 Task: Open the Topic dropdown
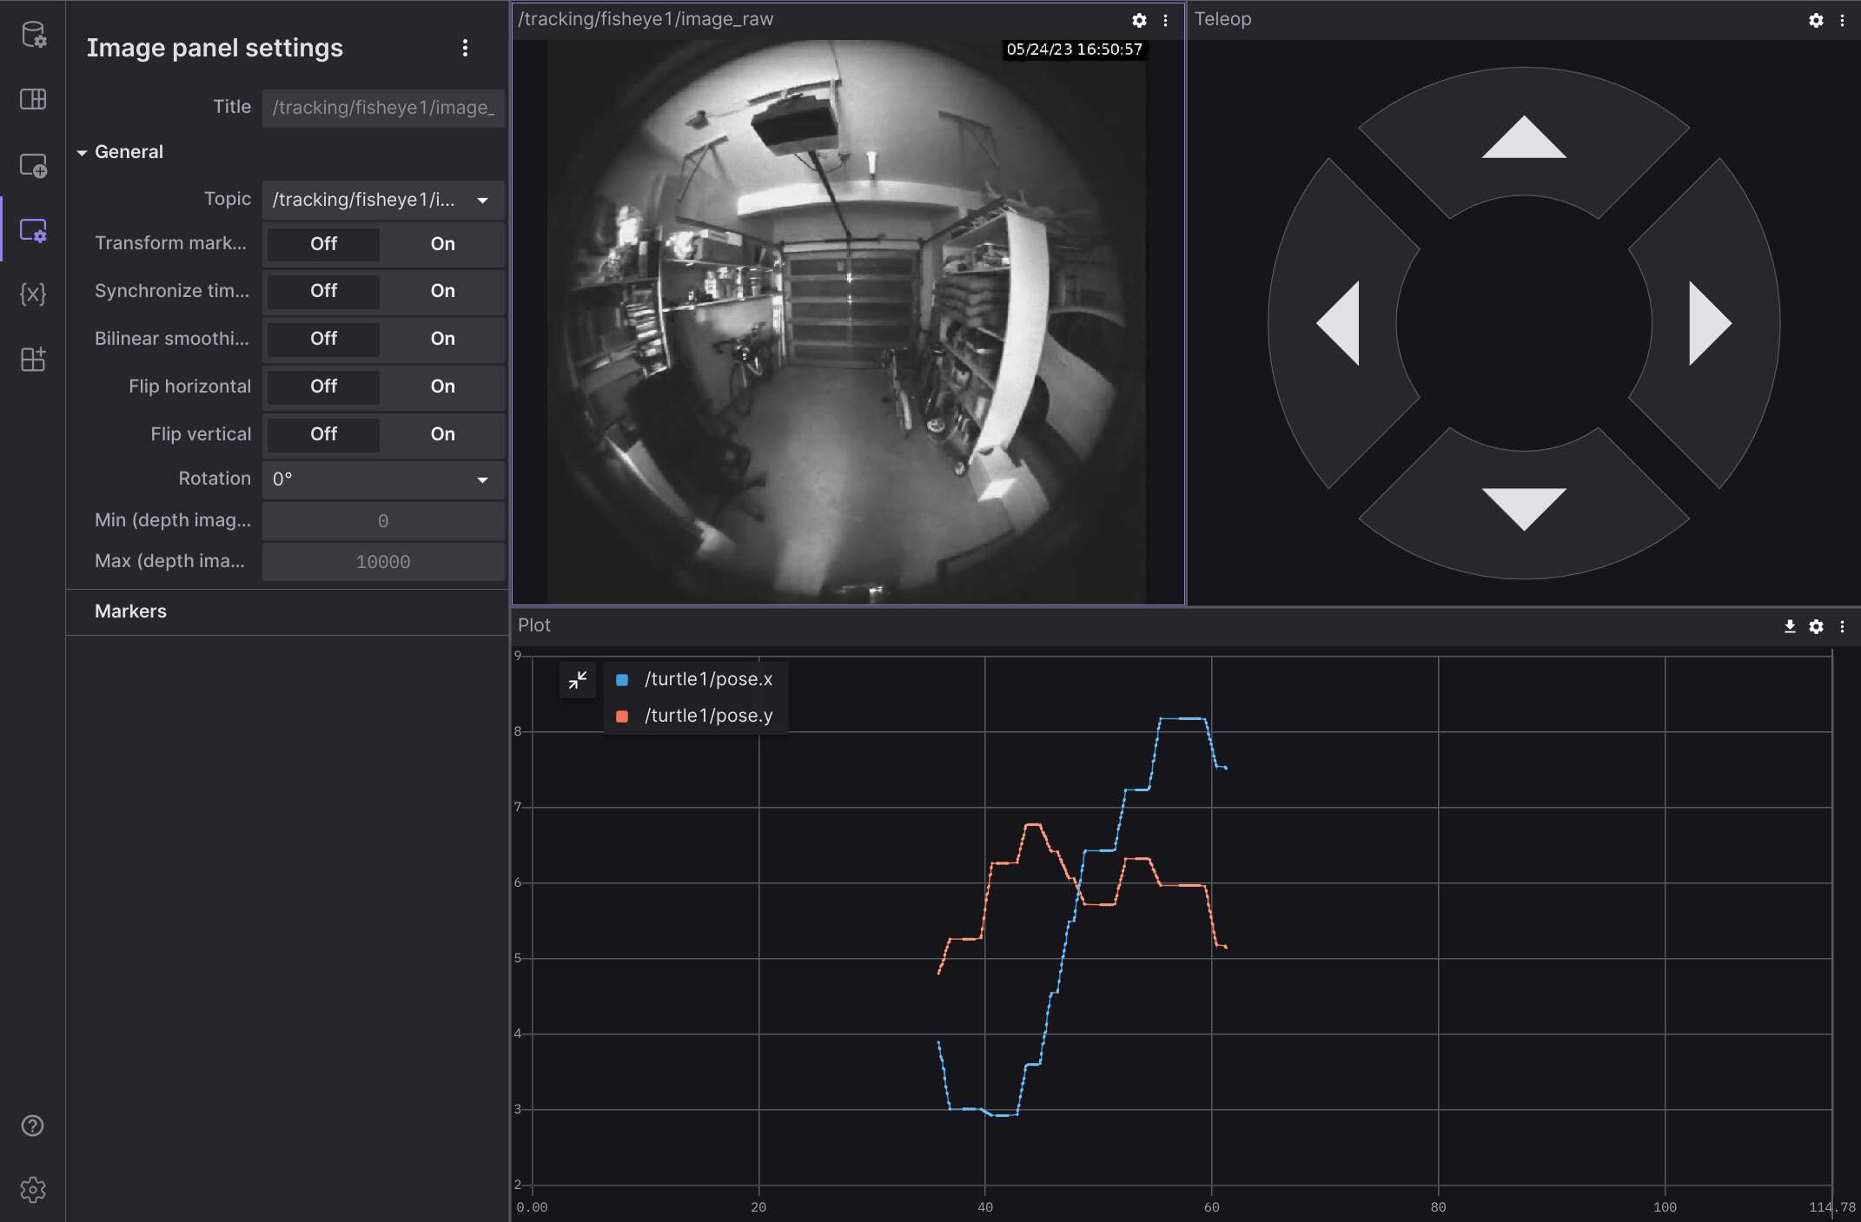click(382, 200)
